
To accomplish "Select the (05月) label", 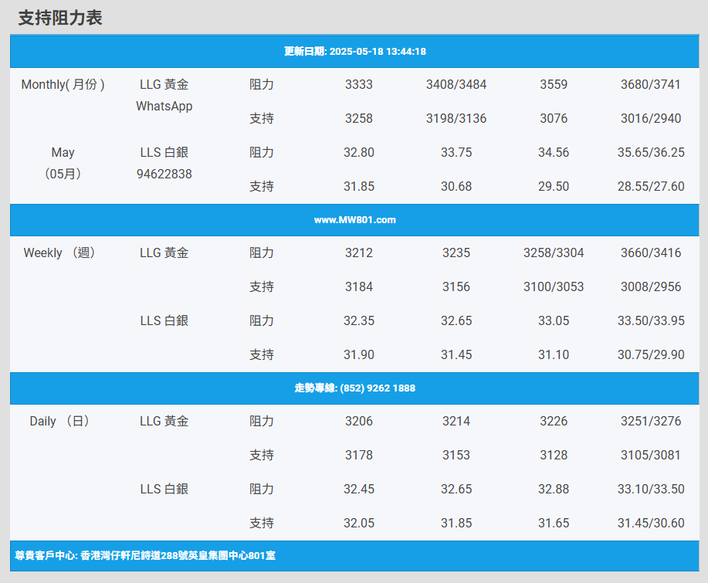I will pos(63,174).
